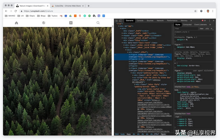Go back with the browser back arrow

(6, 11)
